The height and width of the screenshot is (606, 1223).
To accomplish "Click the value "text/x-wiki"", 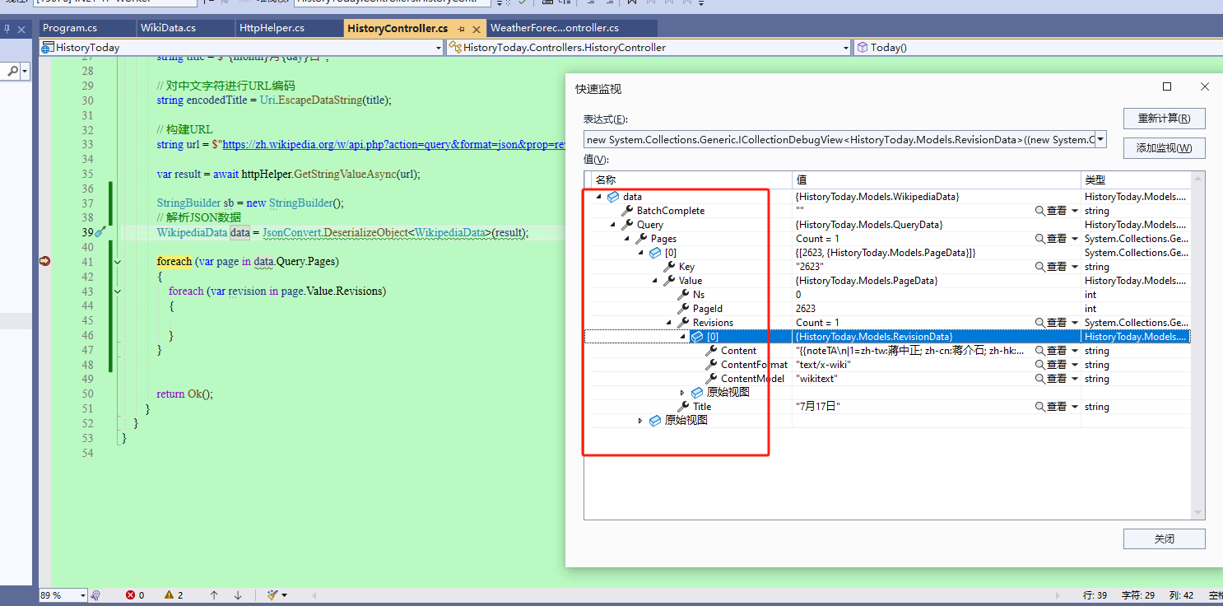I will tap(823, 365).
